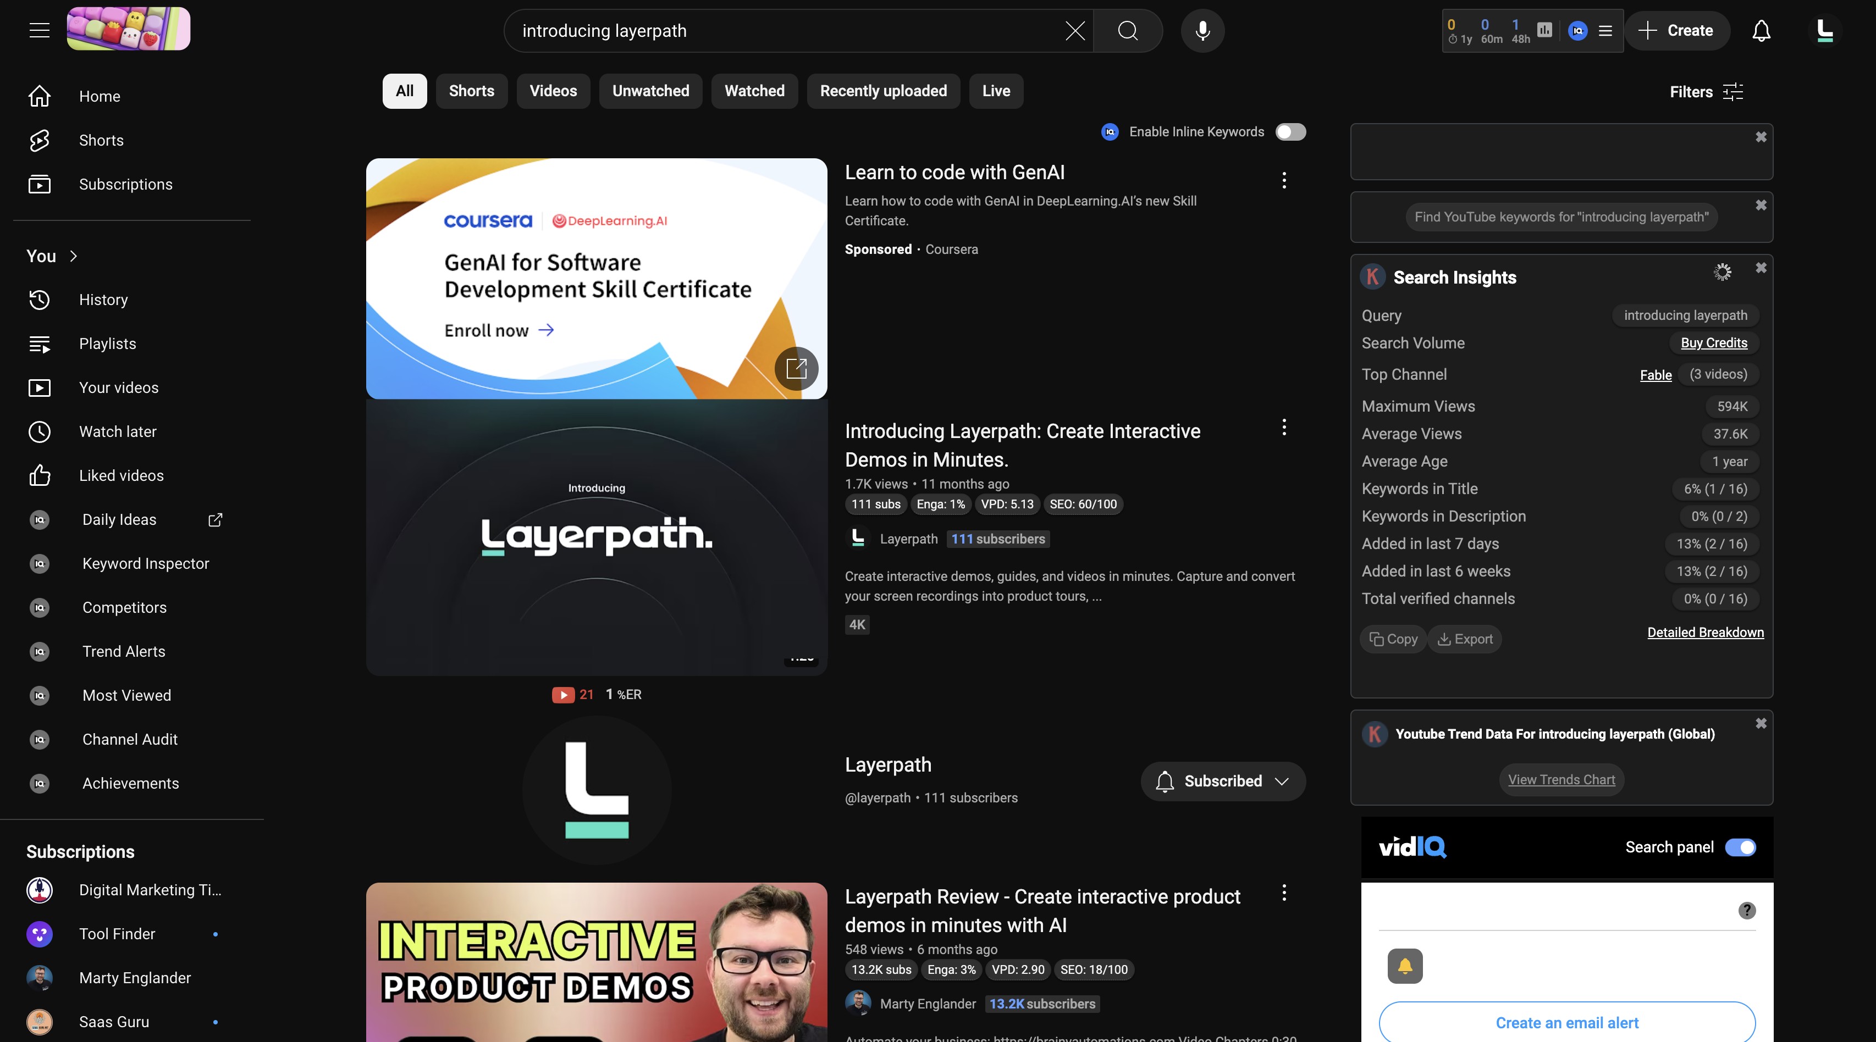
Task: Select the All filter chip
Action: pyautogui.click(x=404, y=91)
